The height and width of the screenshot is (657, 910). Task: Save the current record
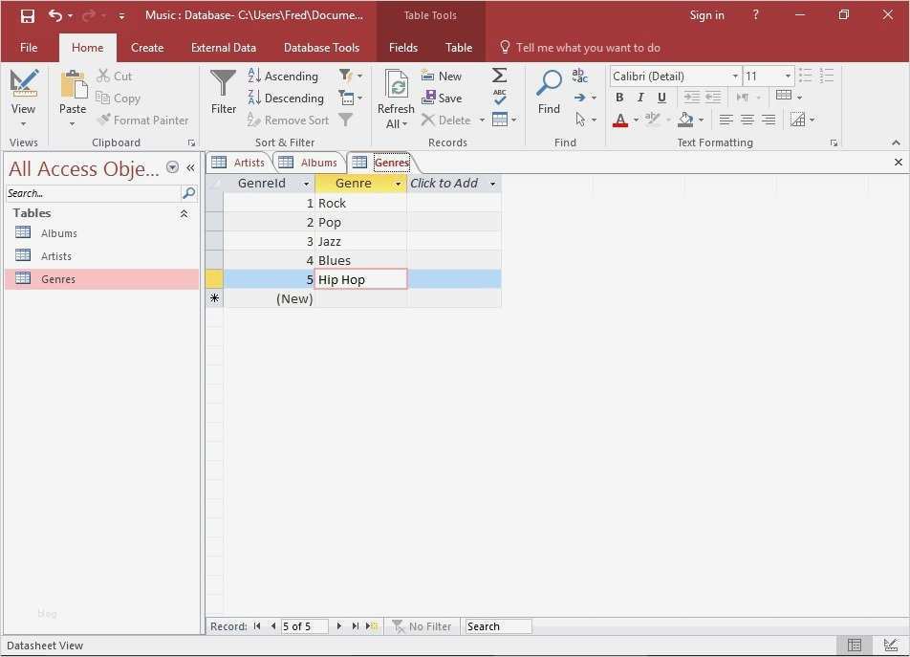point(442,98)
